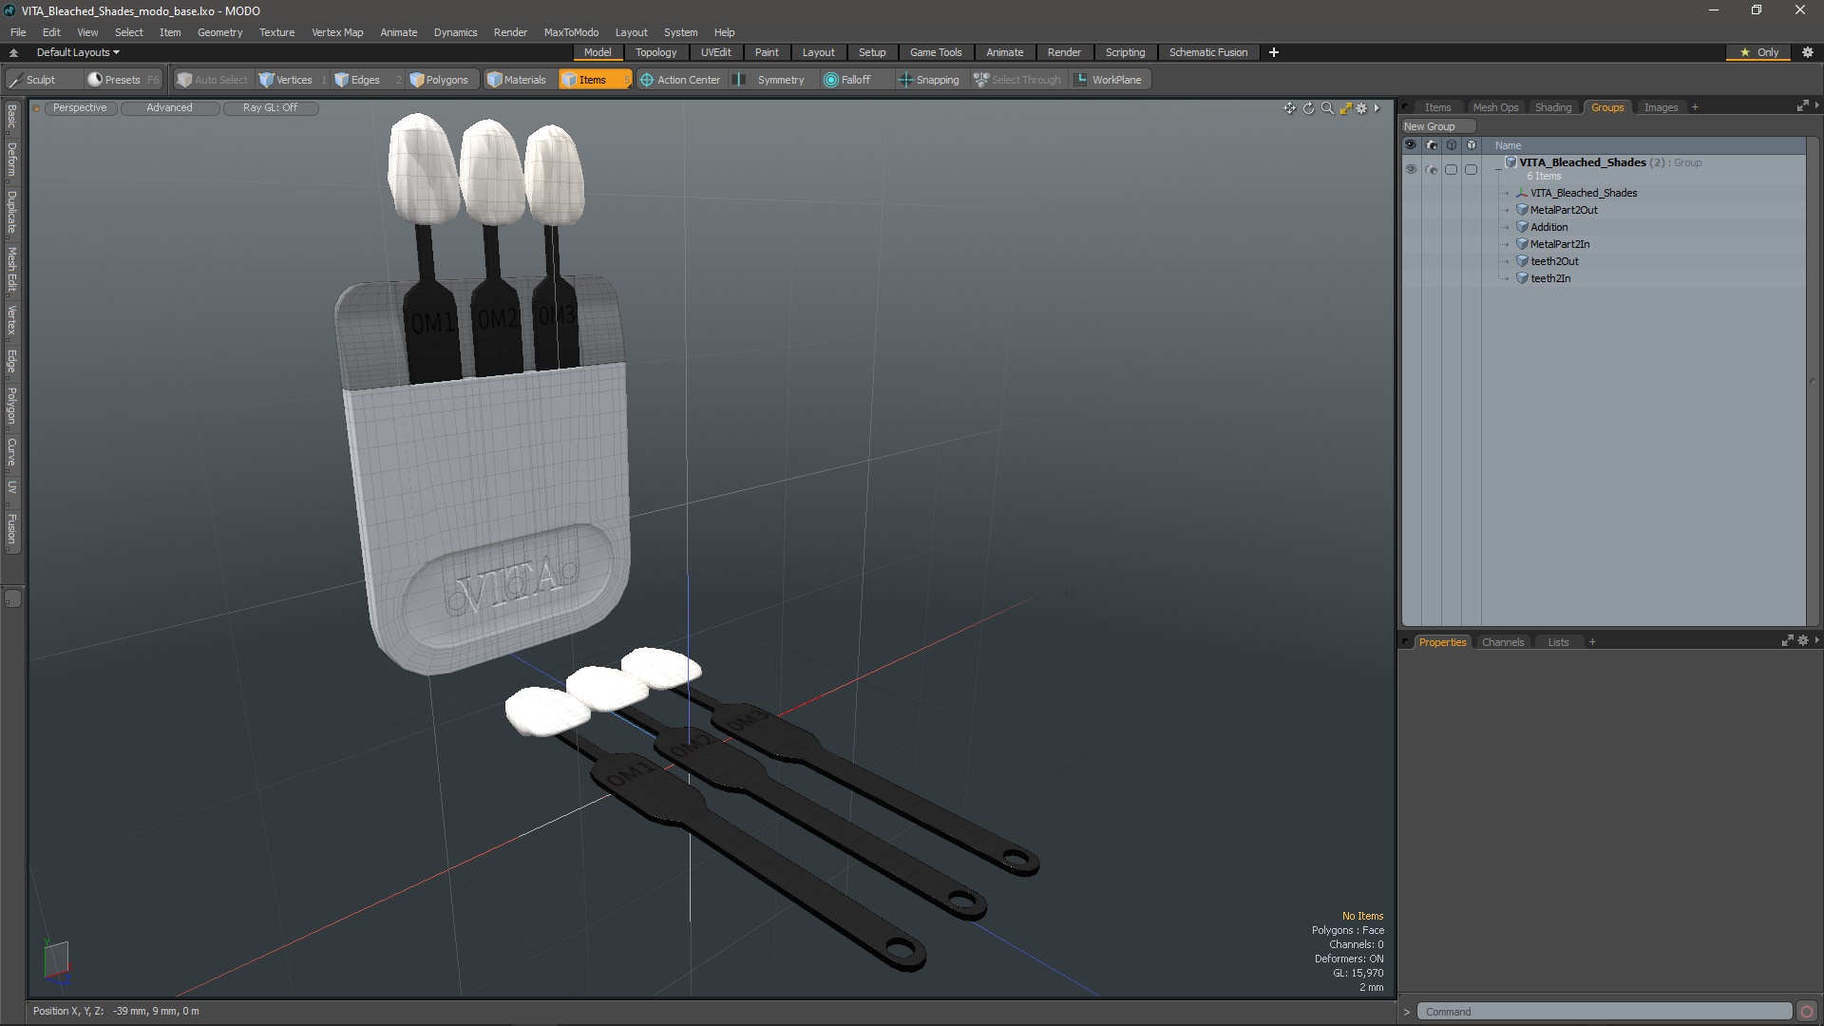Add a new tab beside Lists
1824x1026 pixels.
click(x=1592, y=642)
